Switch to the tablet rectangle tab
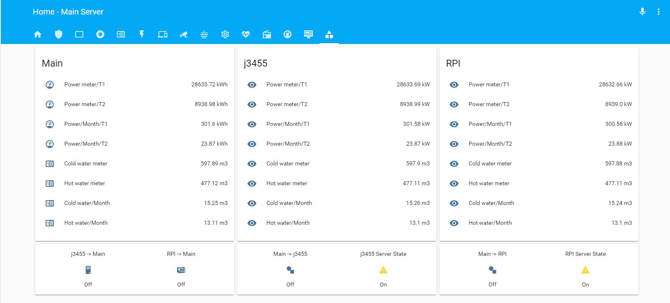Image resolution: width=670 pixels, height=303 pixels. tap(79, 34)
